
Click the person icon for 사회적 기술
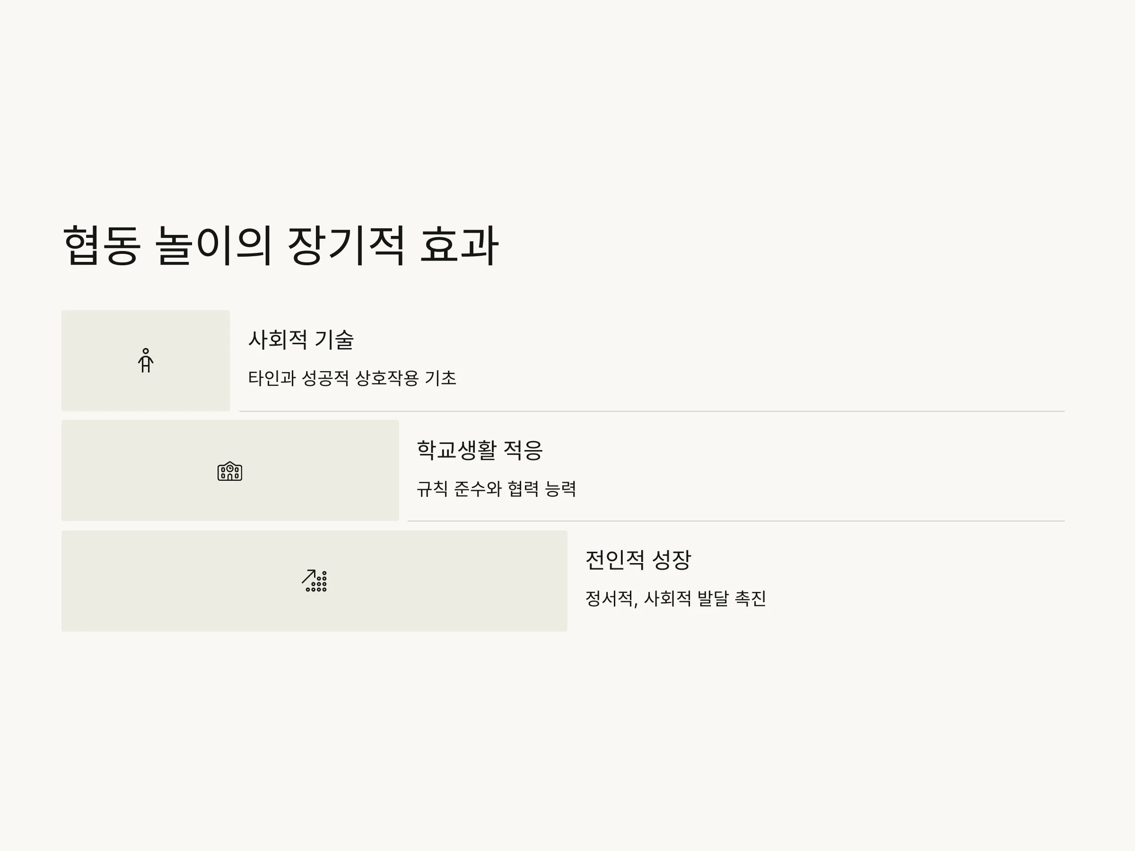(146, 360)
